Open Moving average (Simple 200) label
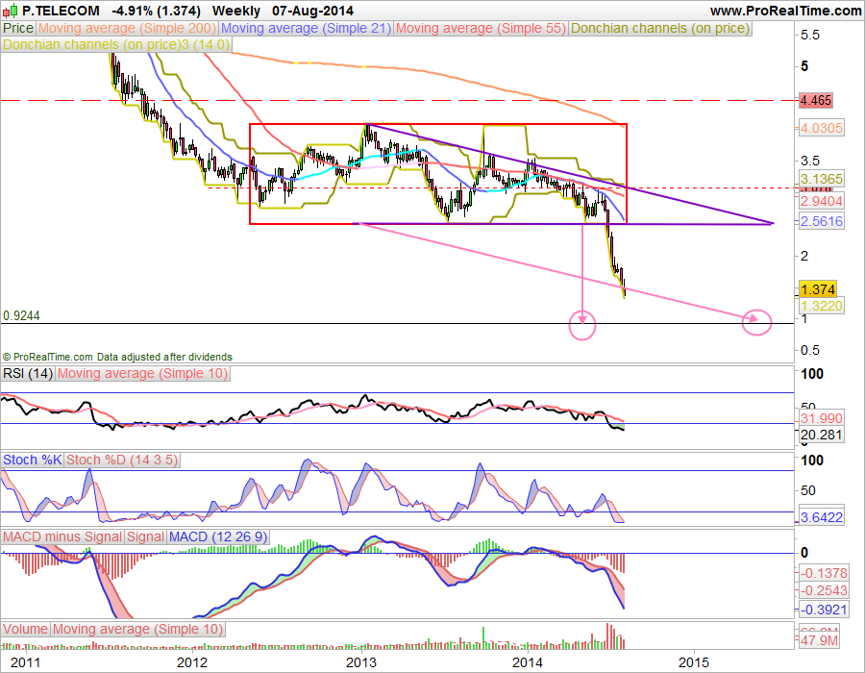Image resolution: width=865 pixels, height=673 pixels. 127,28
